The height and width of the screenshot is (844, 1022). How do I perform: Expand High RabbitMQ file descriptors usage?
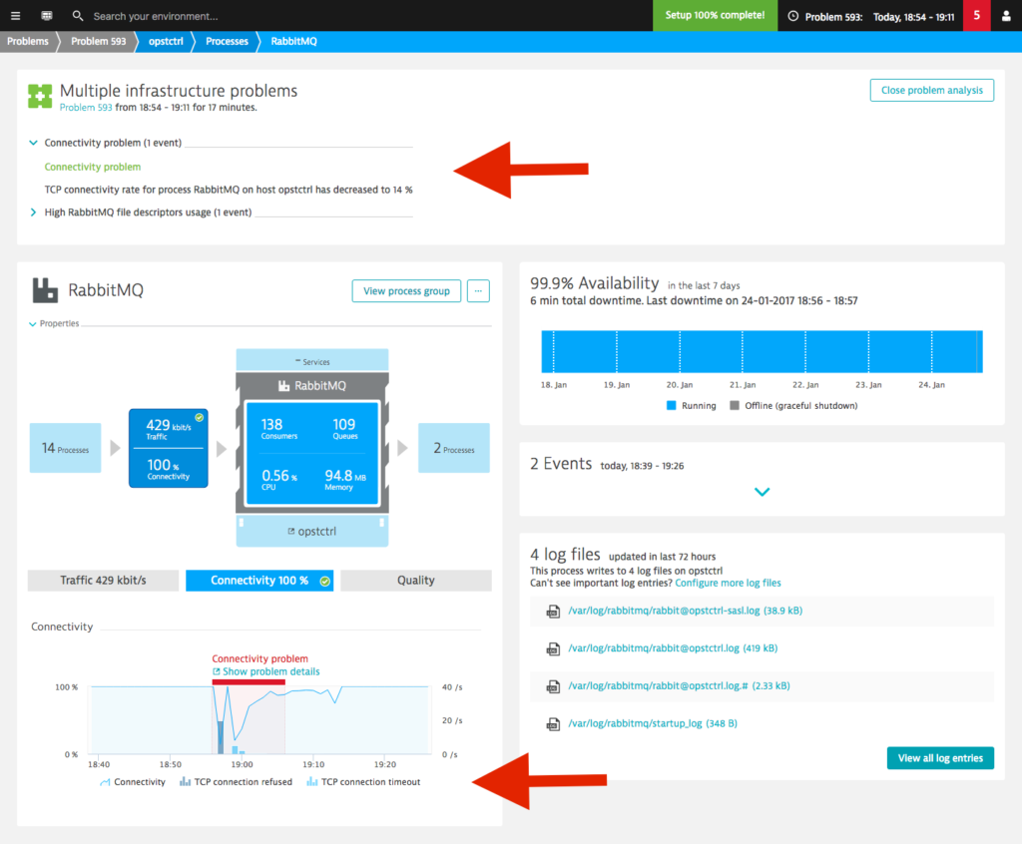click(x=33, y=212)
